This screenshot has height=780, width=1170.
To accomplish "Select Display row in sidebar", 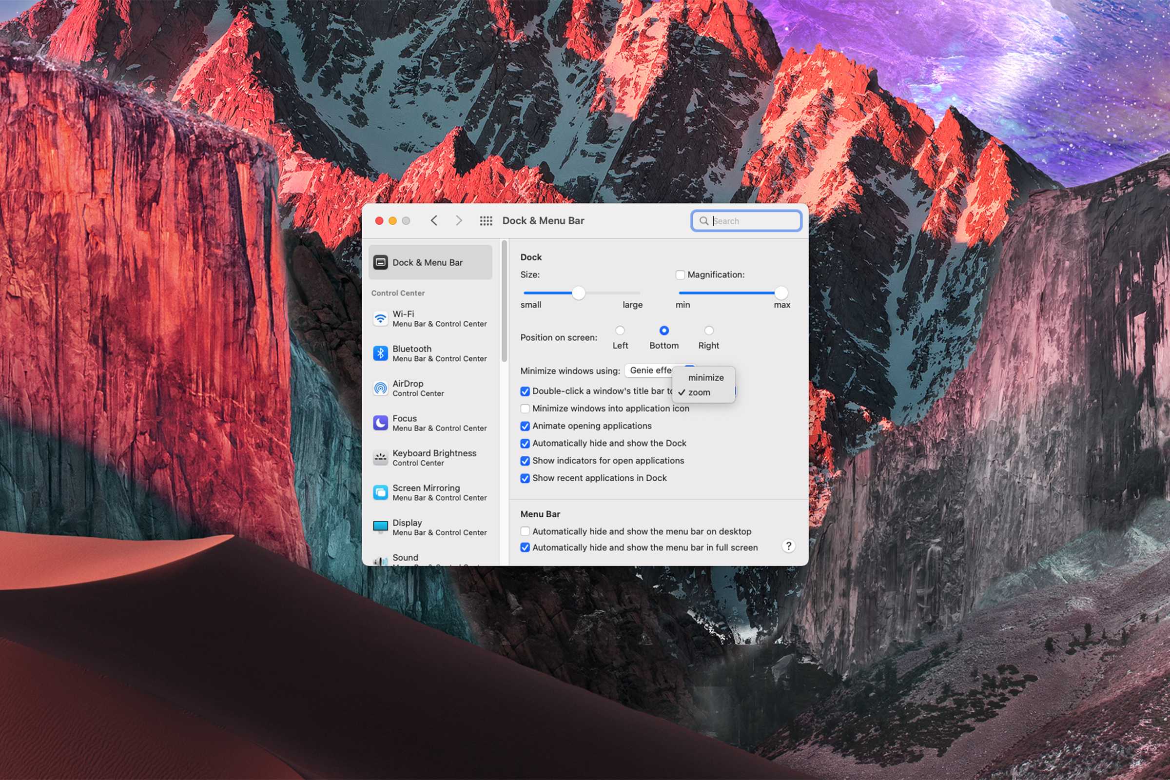I will point(431,527).
